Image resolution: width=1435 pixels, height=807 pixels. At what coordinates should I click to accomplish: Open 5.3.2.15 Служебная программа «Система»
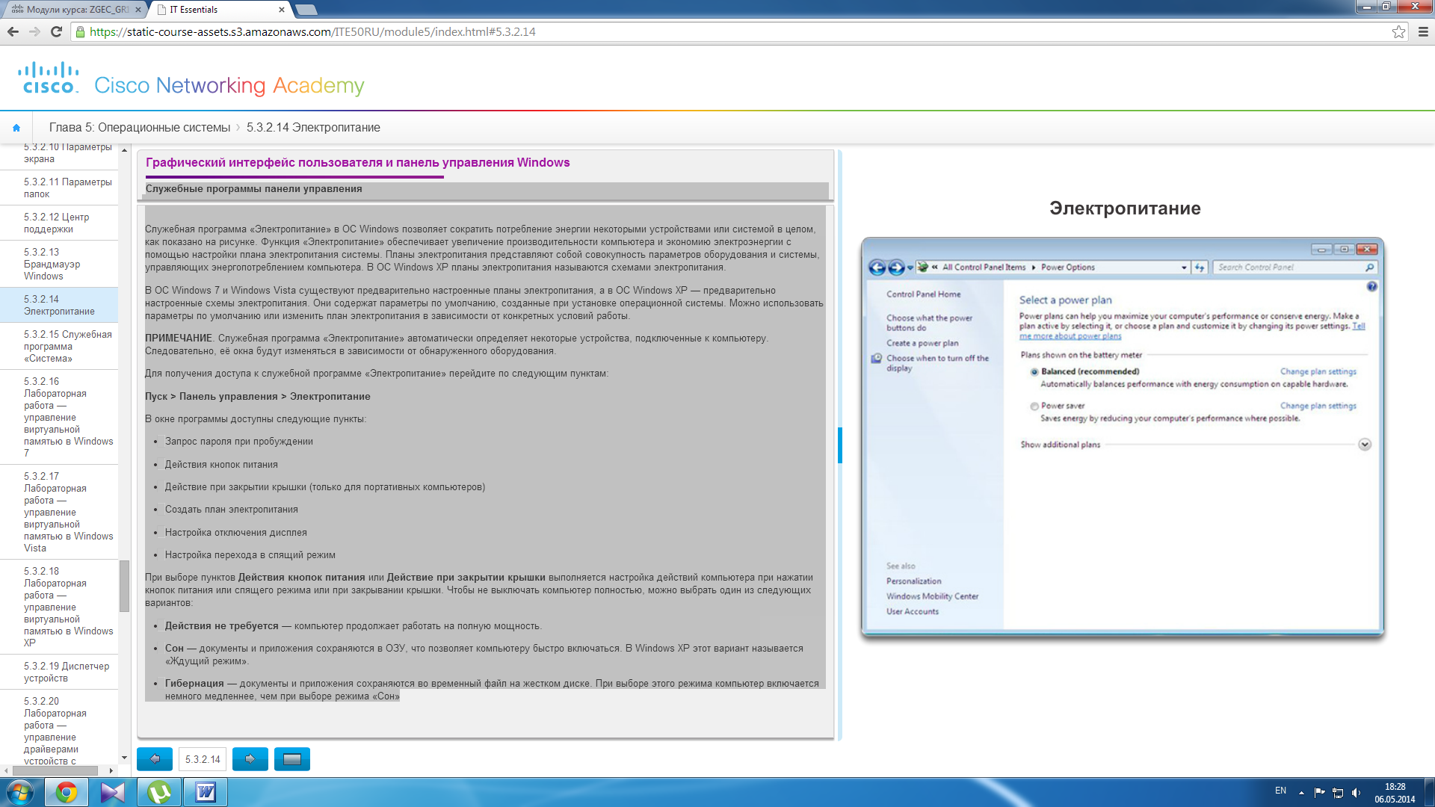(x=59, y=346)
